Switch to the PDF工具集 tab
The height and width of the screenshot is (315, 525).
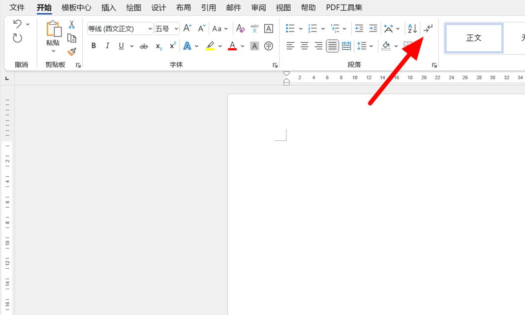(344, 7)
